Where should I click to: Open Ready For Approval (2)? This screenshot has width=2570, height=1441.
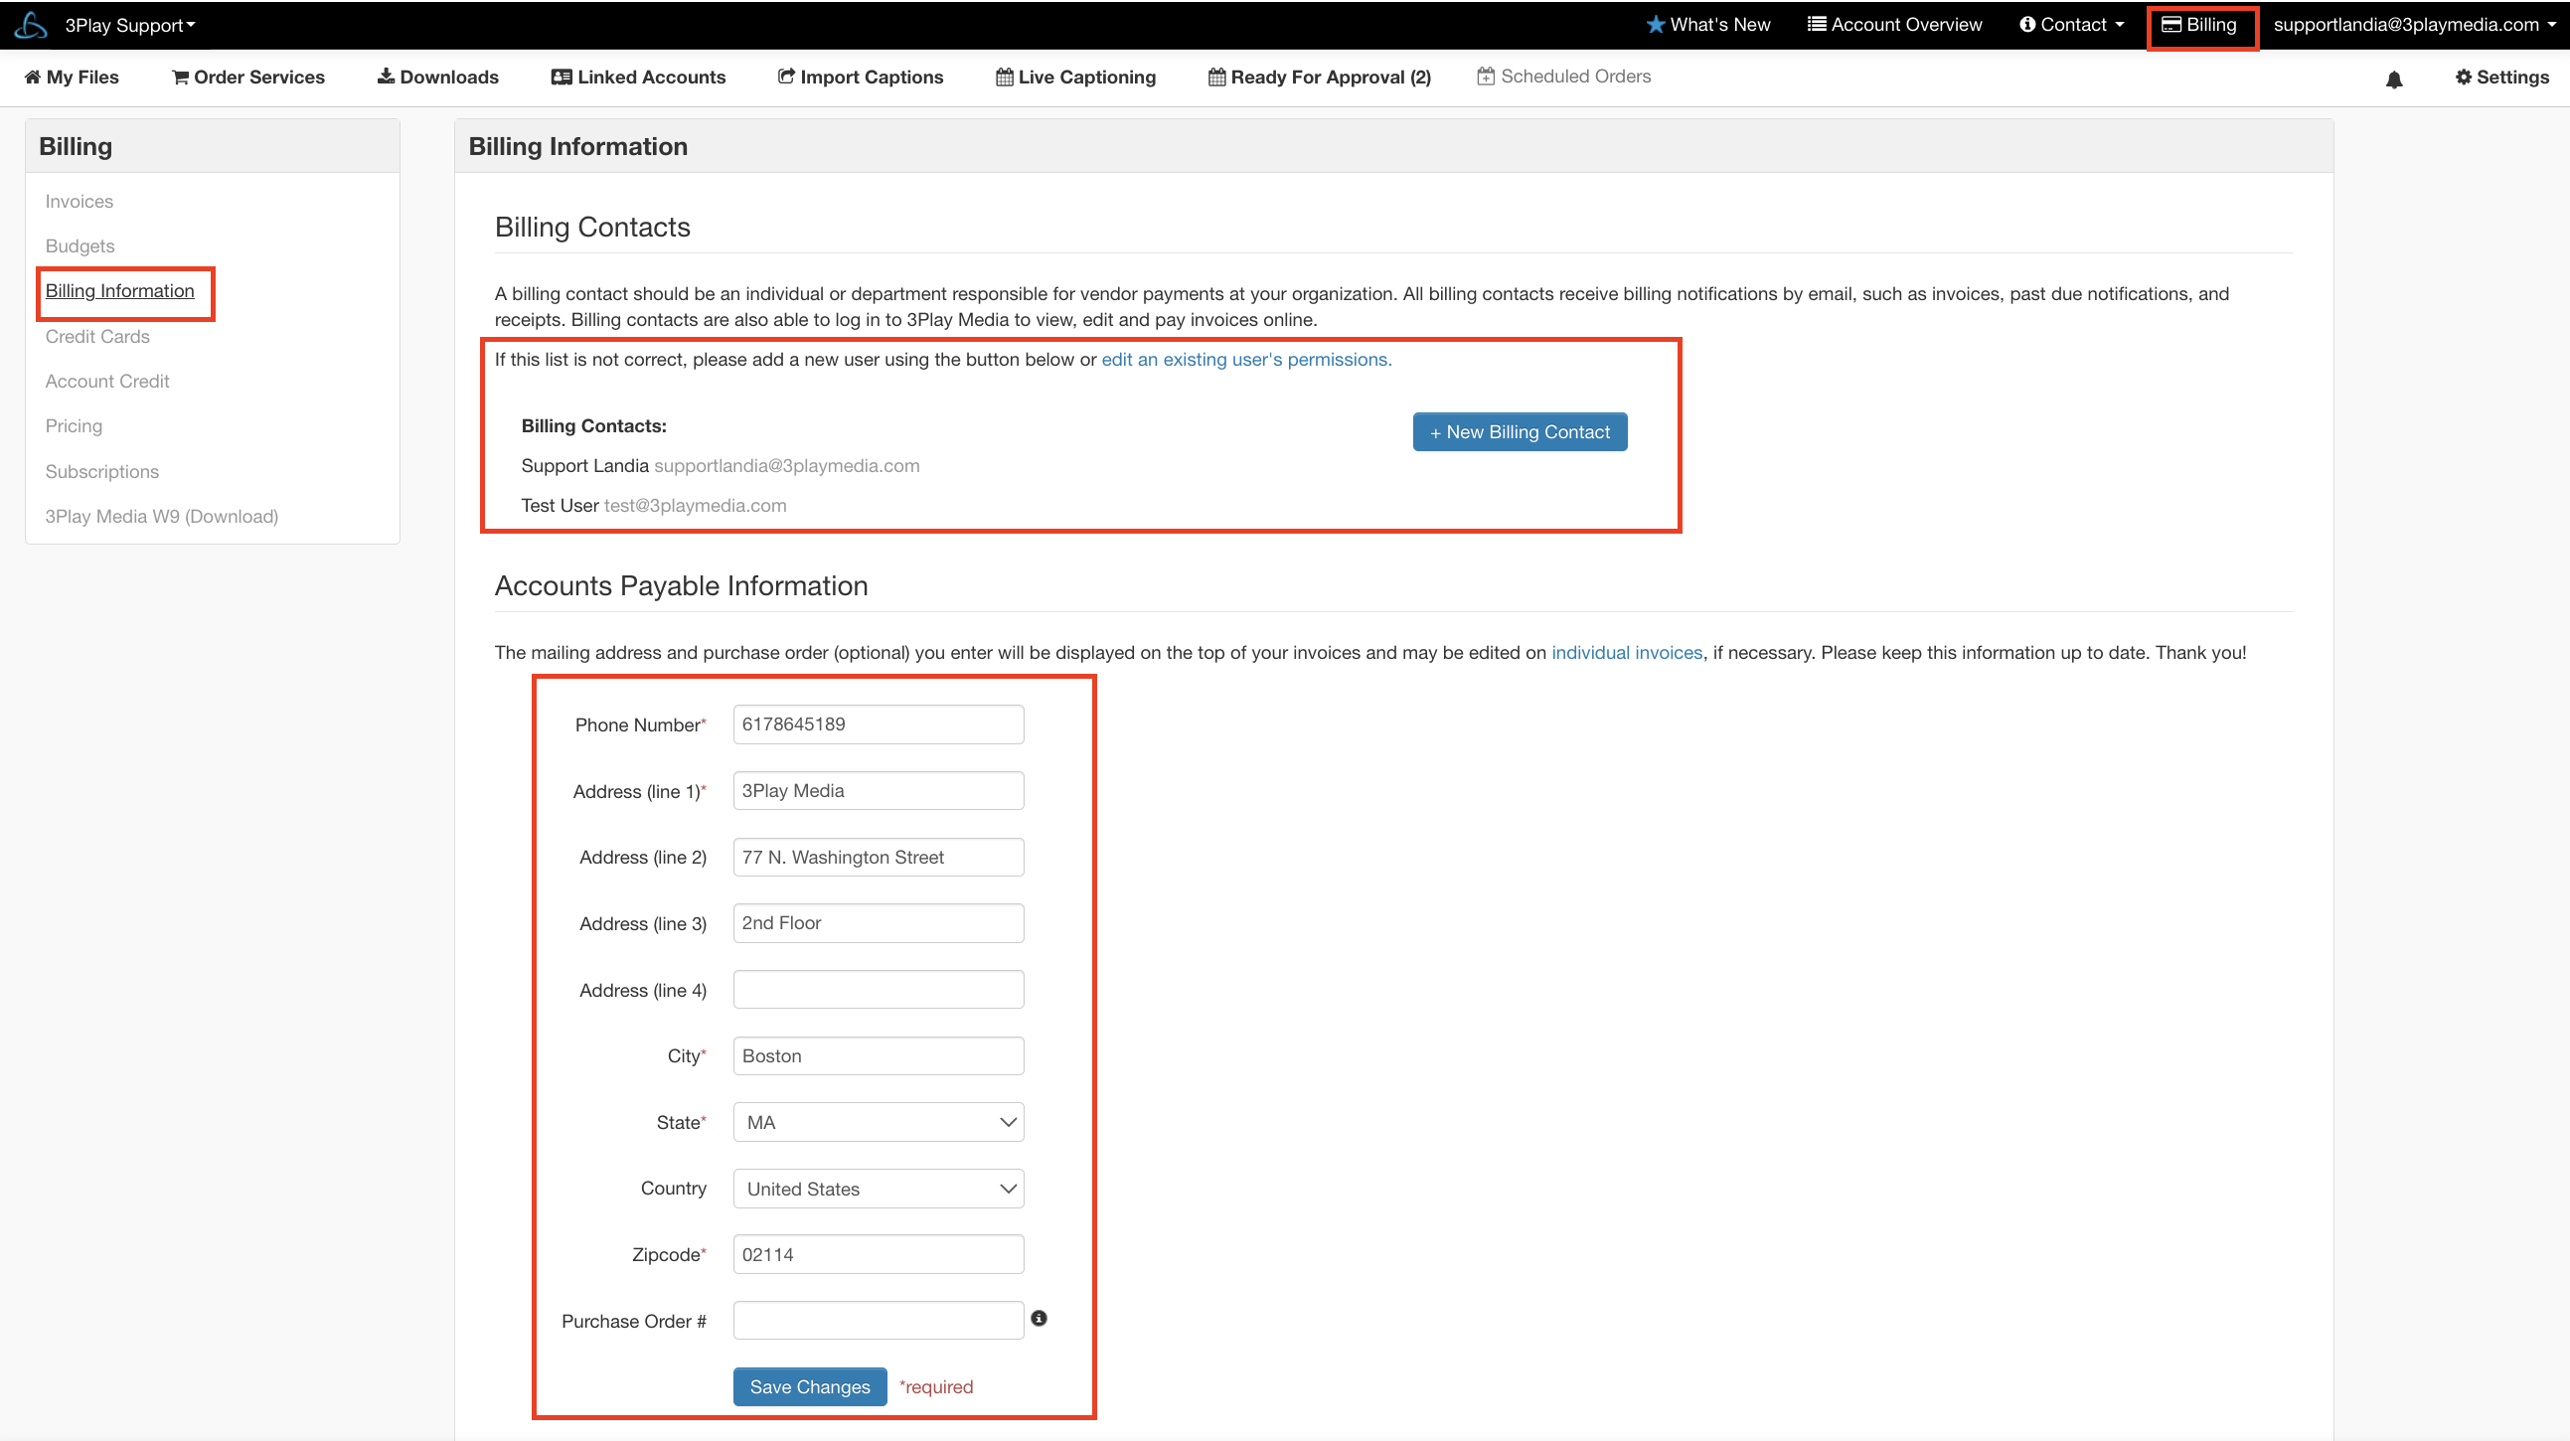pyautogui.click(x=1319, y=77)
